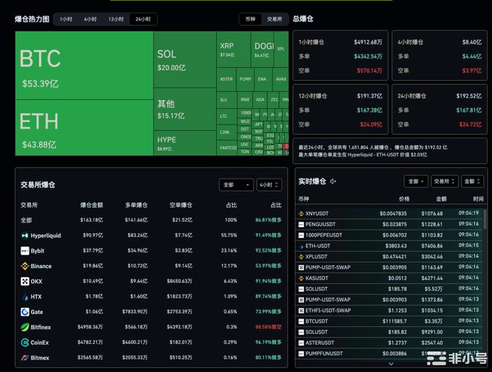Click the OKX exchange logo icon
This screenshot has height=372, width=492.
tap(25, 281)
